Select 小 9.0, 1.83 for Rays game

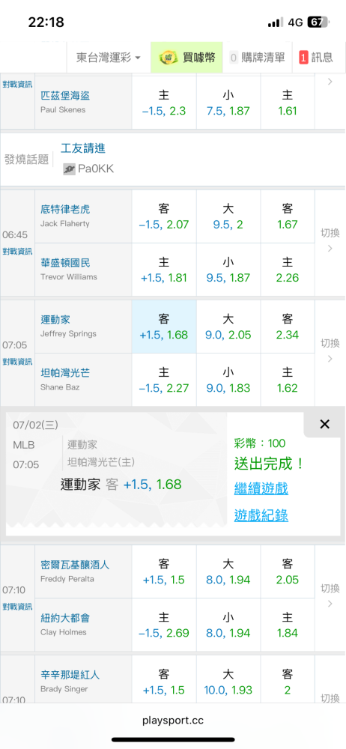pos(228,380)
